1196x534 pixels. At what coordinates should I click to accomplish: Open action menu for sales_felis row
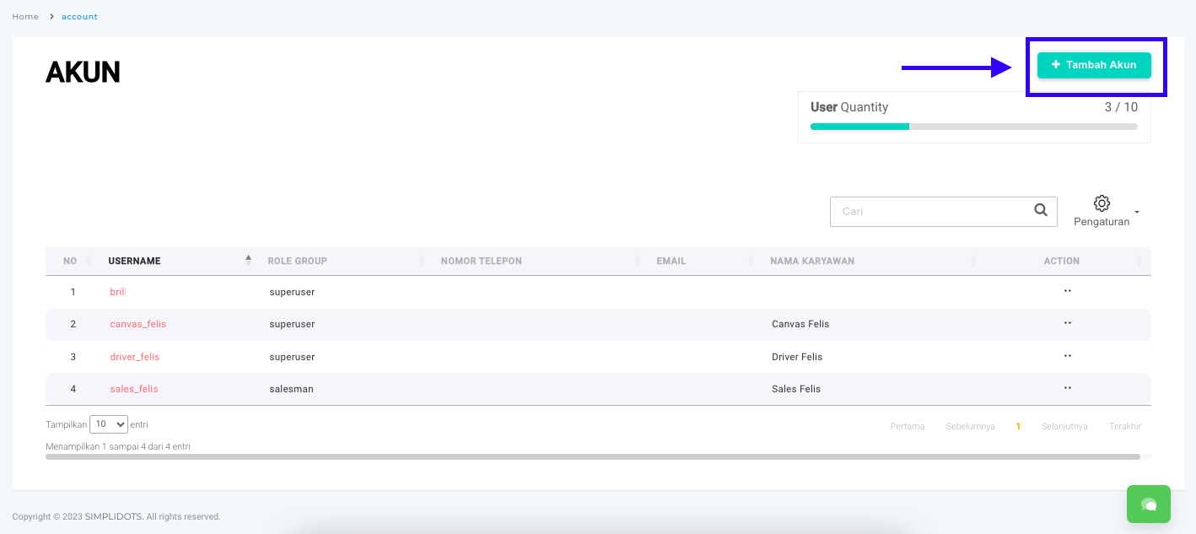(1067, 388)
